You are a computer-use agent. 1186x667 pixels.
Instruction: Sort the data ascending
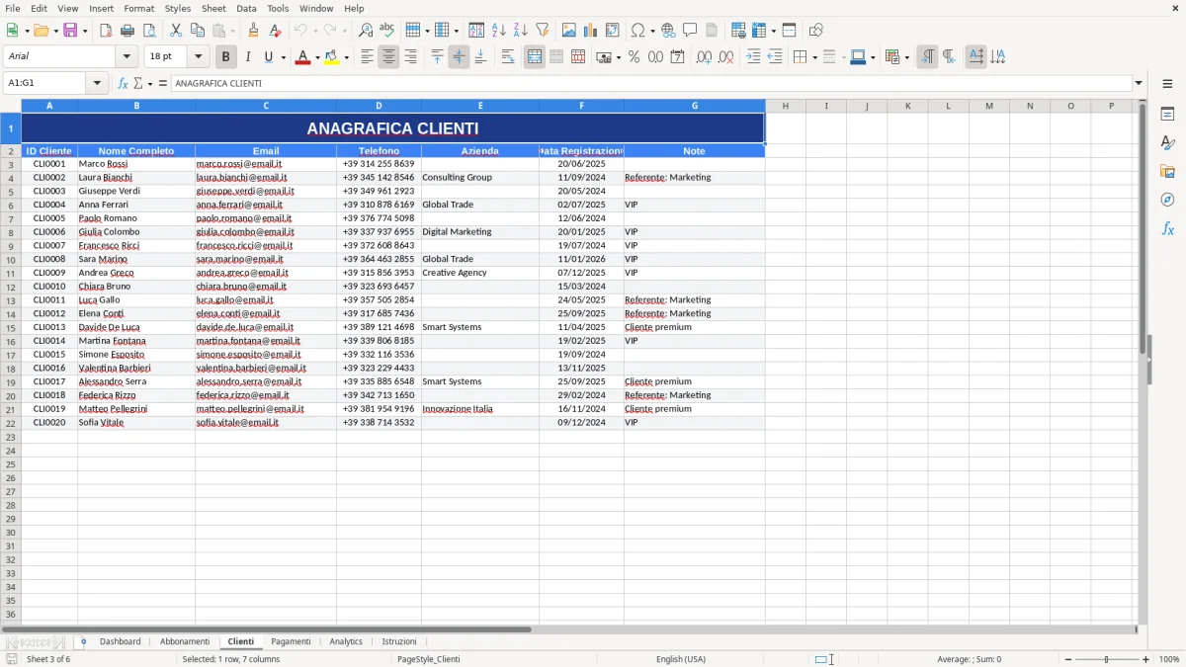point(498,30)
